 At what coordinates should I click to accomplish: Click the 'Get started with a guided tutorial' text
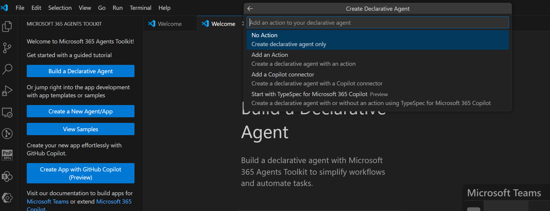tap(69, 55)
